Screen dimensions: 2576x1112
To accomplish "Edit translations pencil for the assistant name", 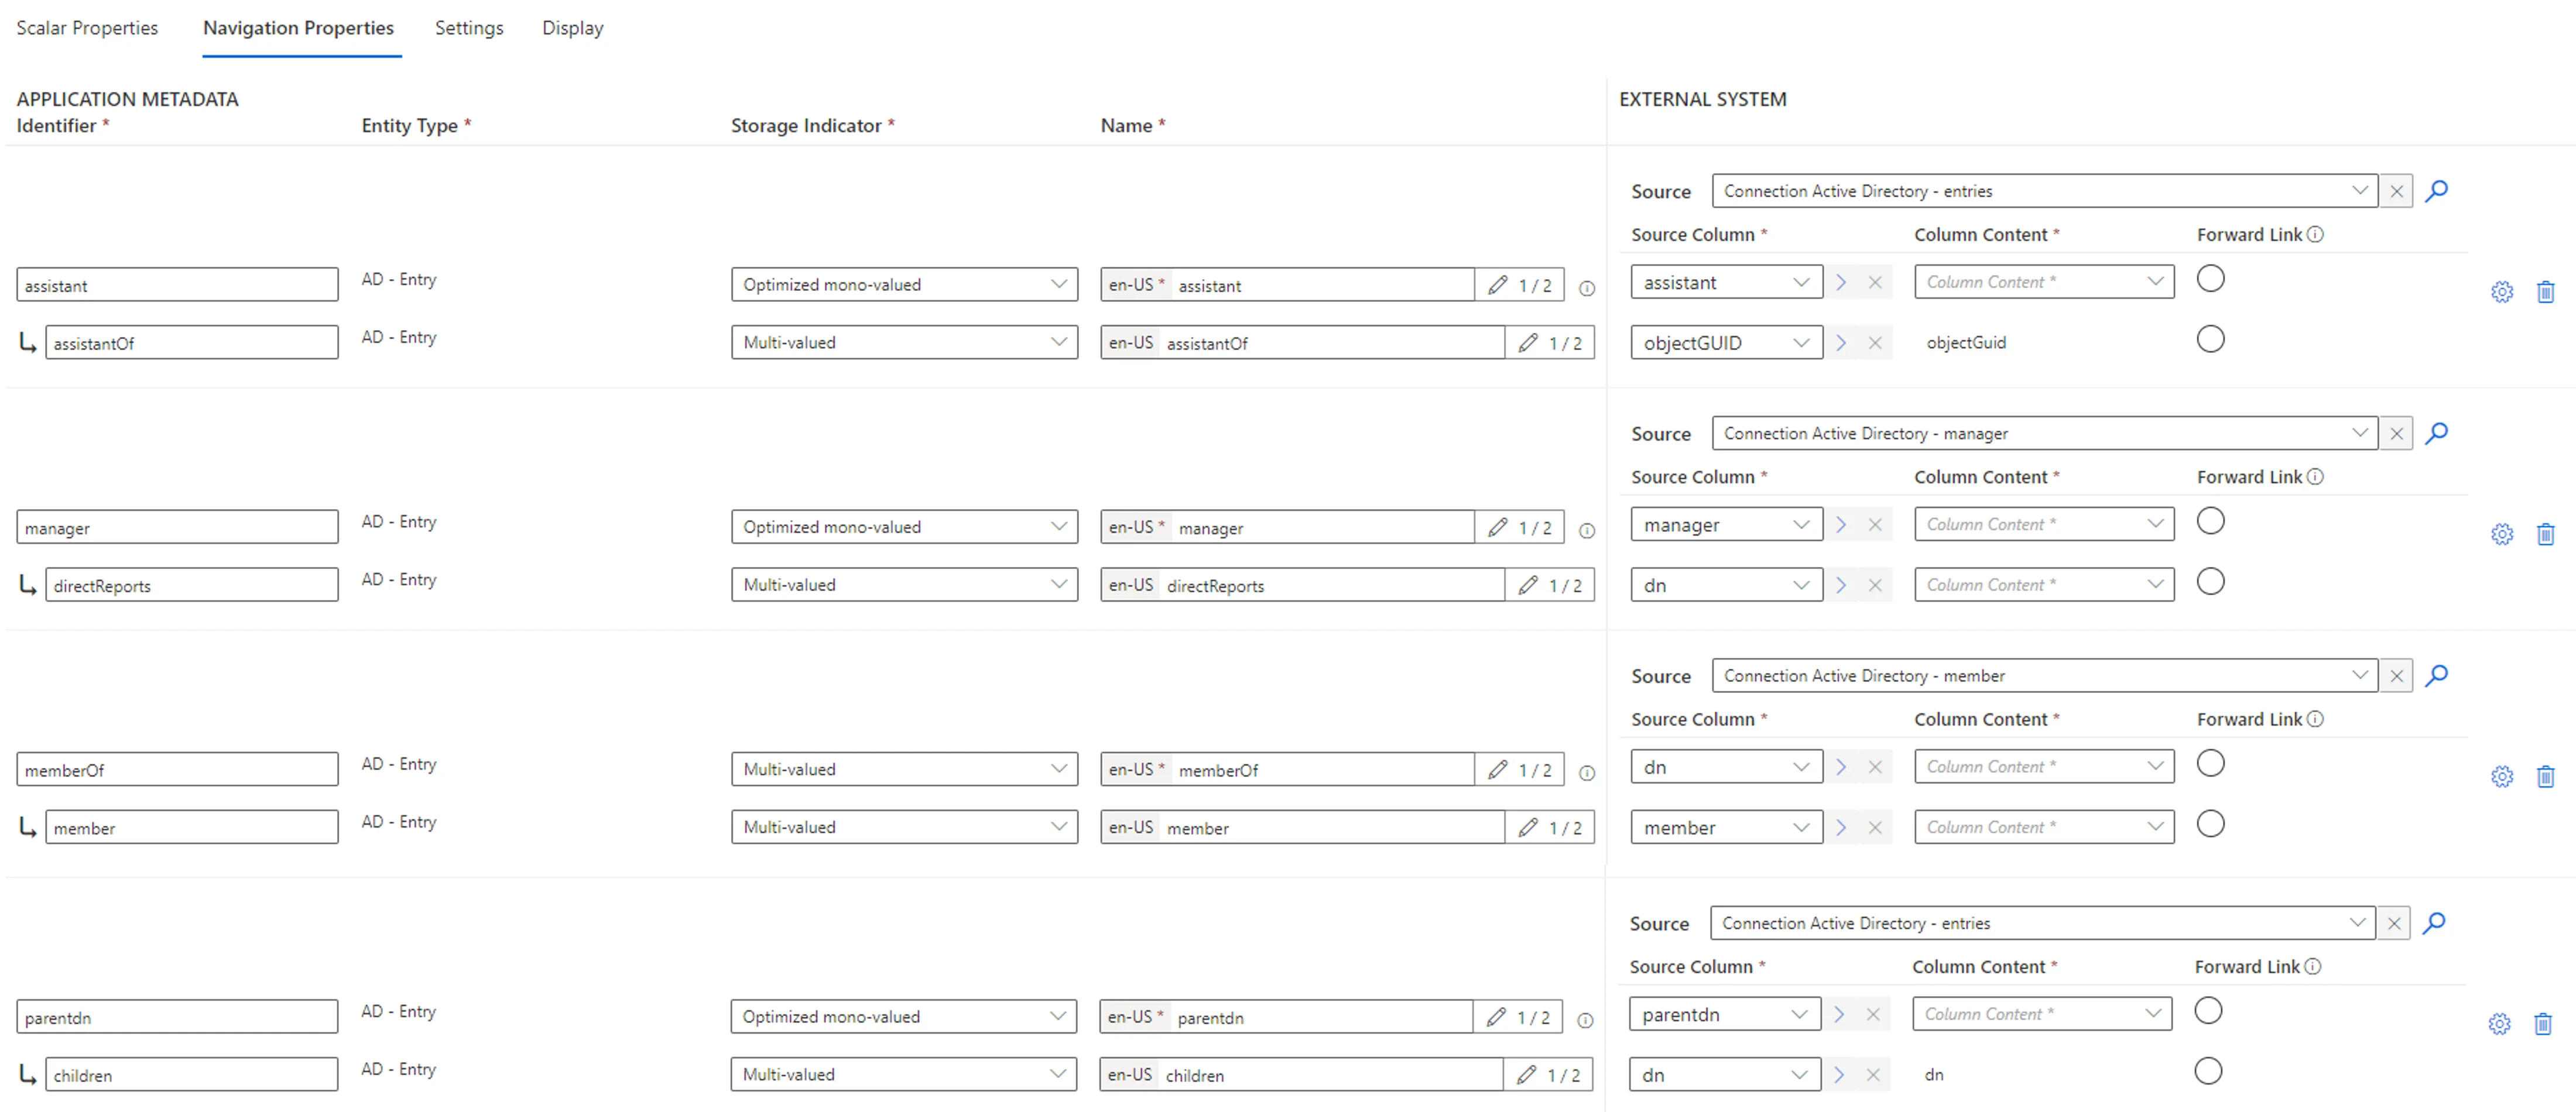I will (x=1497, y=284).
